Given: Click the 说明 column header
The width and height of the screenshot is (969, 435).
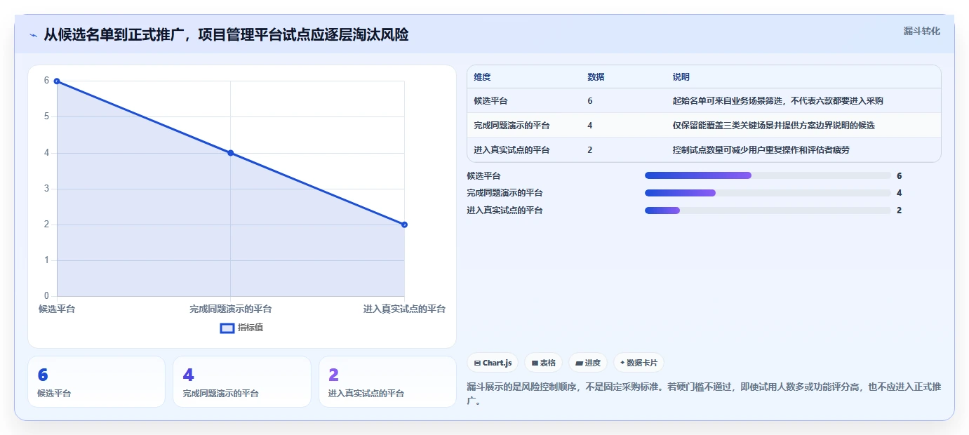Looking at the screenshot, I should coord(681,77).
